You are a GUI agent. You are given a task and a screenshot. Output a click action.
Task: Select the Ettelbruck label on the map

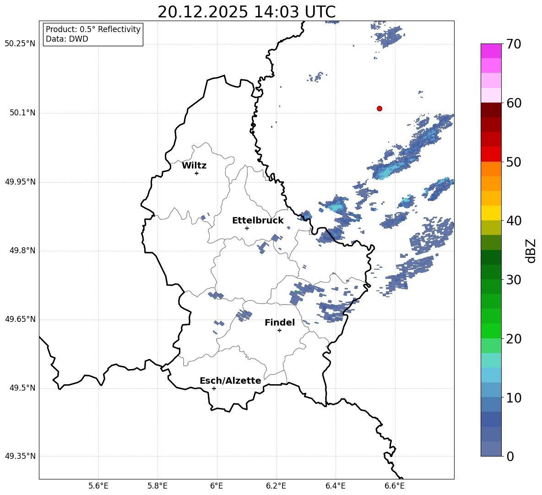(258, 221)
